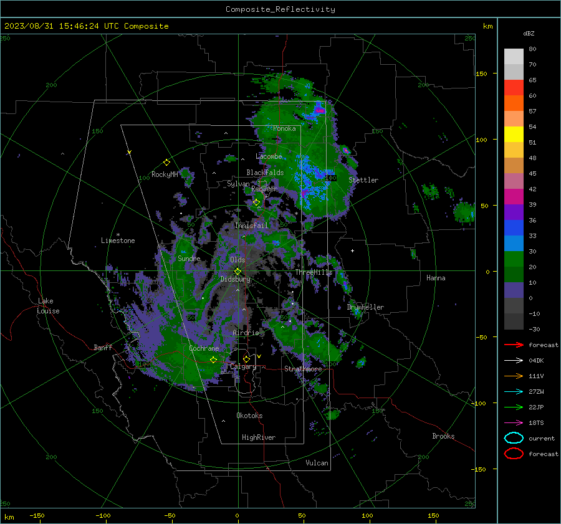The width and height of the screenshot is (561, 524).
Task: Click the Vulcan town label
Action: pyautogui.click(x=317, y=463)
